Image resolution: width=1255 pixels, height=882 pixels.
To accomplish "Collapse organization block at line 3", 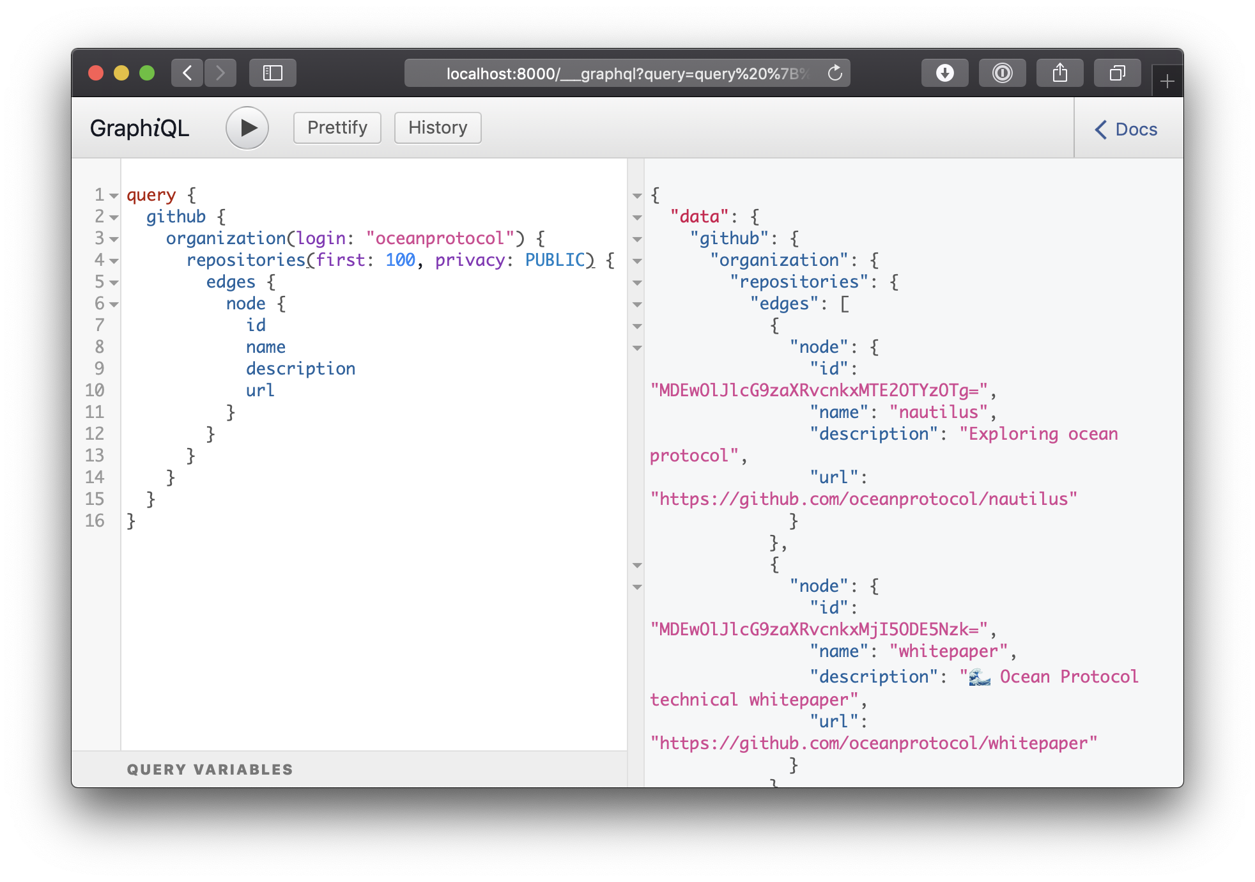I will (114, 239).
